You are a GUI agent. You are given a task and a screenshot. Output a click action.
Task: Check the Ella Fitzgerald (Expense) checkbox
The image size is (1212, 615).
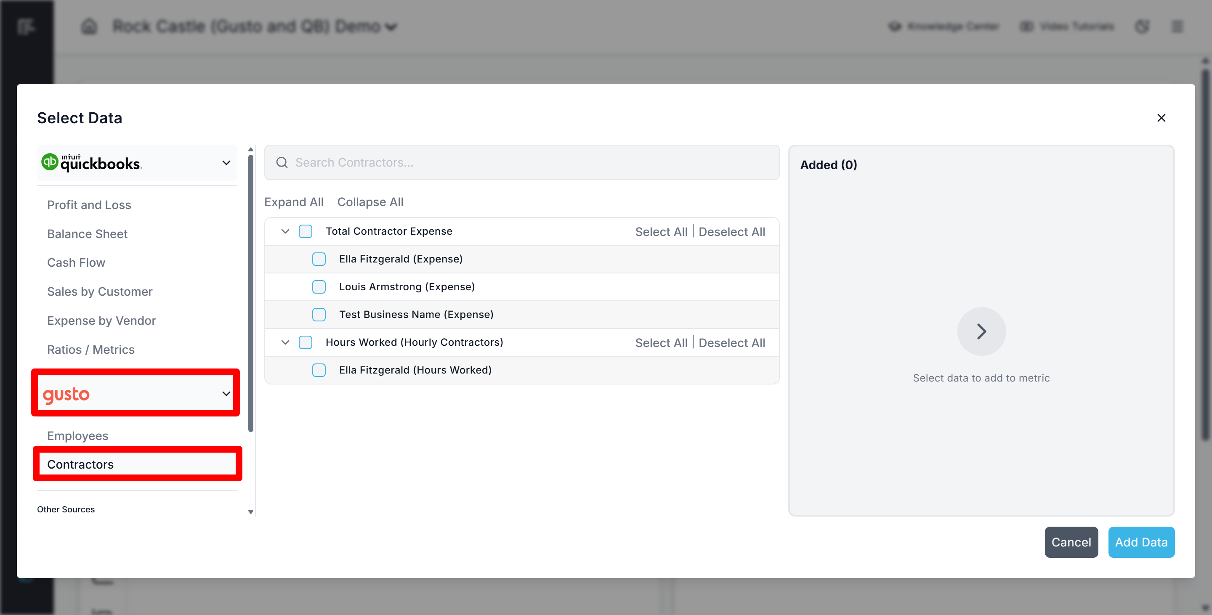(x=319, y=259)
